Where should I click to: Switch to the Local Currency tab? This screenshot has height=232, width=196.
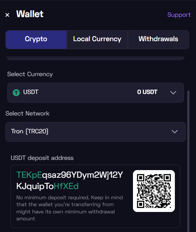tap(97, 40)
